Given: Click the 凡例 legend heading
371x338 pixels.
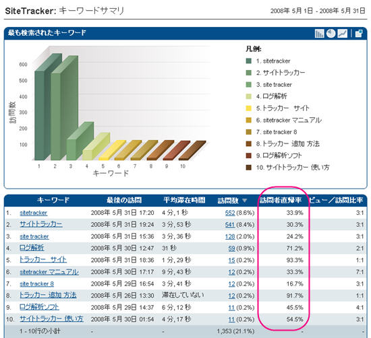Looking at the screenshot, I should point(254,49).
